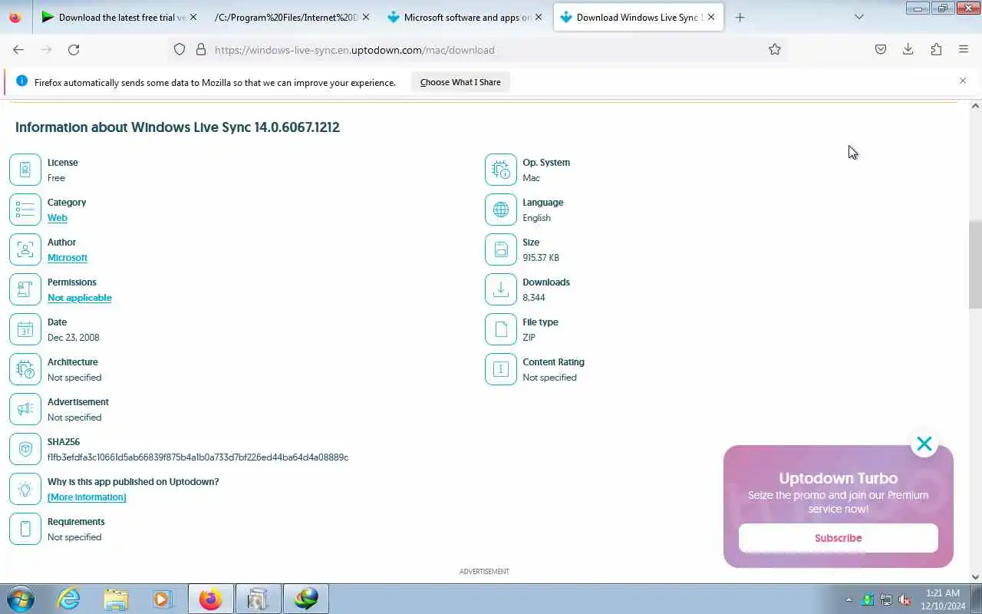Image resolution: width=982 pixels, height=614 pixels.
Task: Open the More information link
Action: 87,497
